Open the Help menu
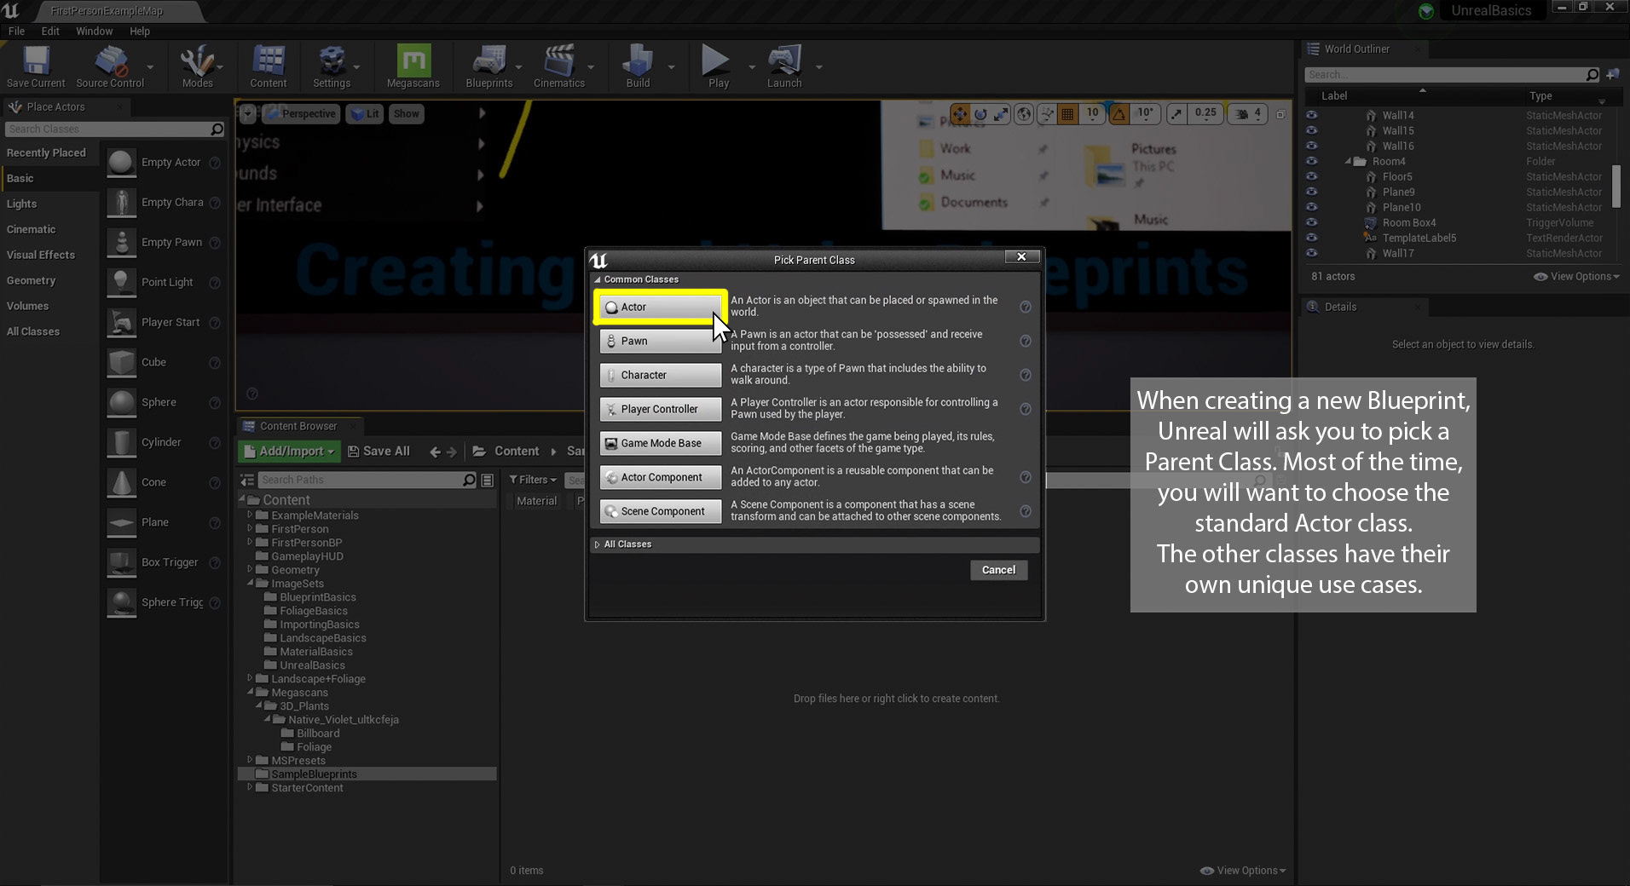The width and height of the screenshot is (1630, 886). tap(140, 31)
